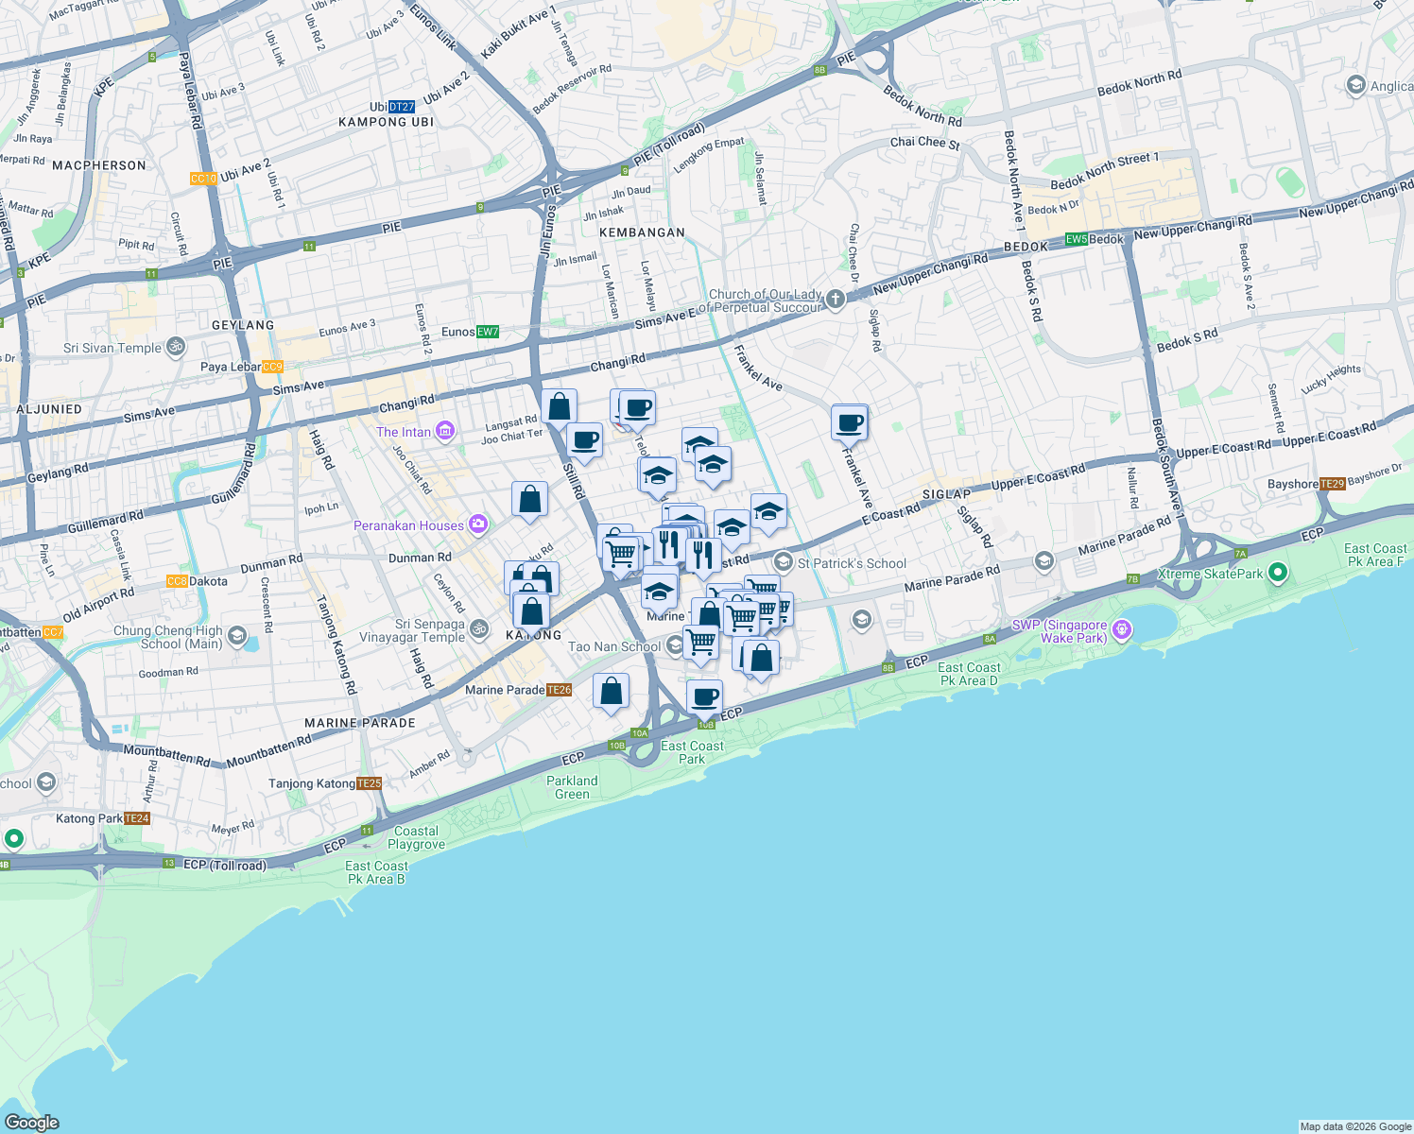Open The Intan museum pin
The width and height of the screenshot is (1414, 1134).
coord(444,432)
